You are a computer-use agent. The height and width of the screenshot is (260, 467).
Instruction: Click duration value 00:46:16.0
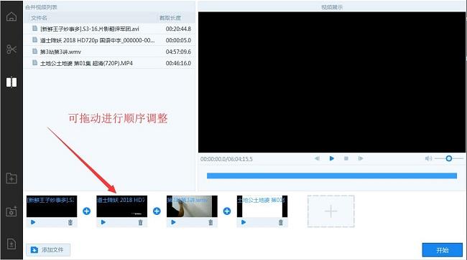click(x=178, y=63)
